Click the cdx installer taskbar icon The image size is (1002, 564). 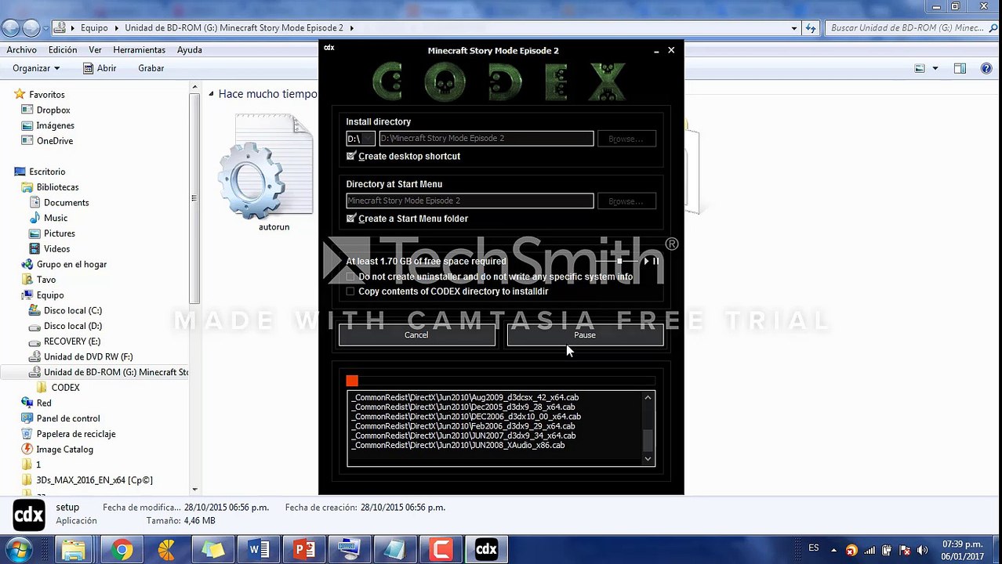coord(486,550)
